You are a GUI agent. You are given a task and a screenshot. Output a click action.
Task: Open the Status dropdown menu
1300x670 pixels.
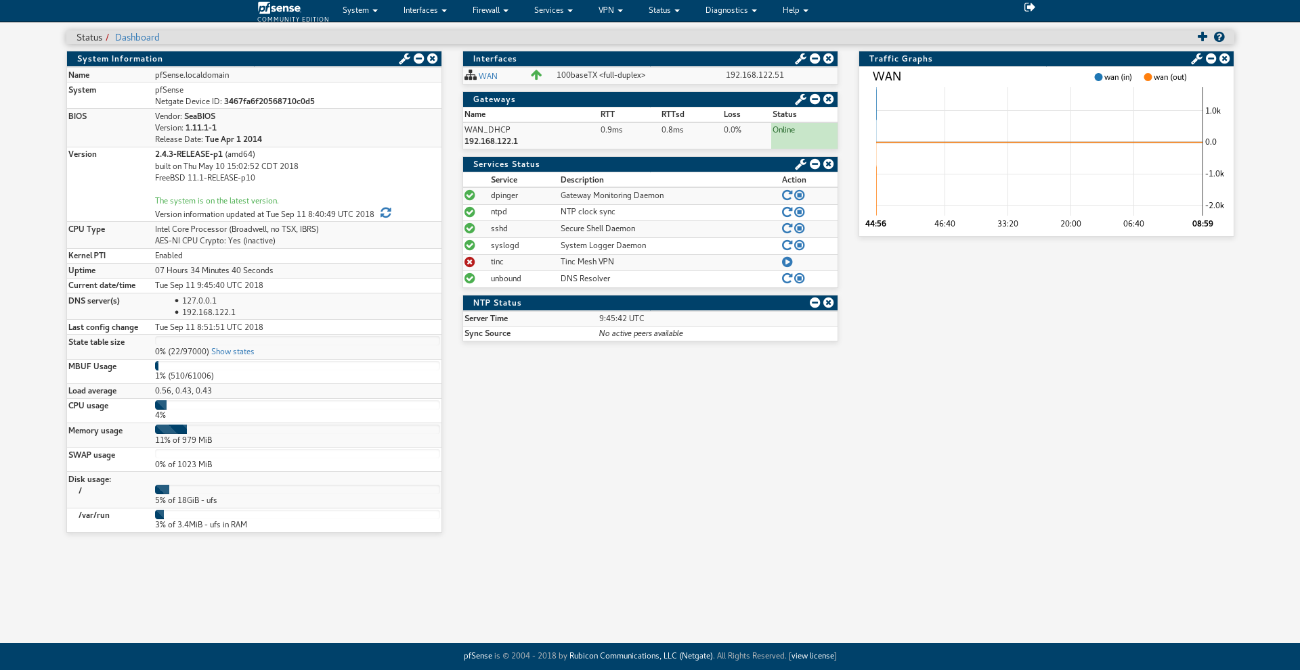coord(664,10)
